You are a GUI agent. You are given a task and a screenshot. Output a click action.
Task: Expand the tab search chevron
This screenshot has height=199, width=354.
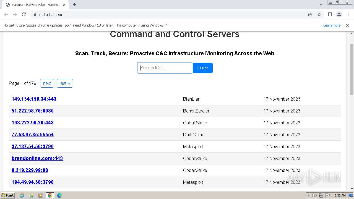click(321, 5)
